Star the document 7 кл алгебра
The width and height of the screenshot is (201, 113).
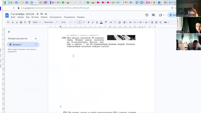click(x=37, y=14)
